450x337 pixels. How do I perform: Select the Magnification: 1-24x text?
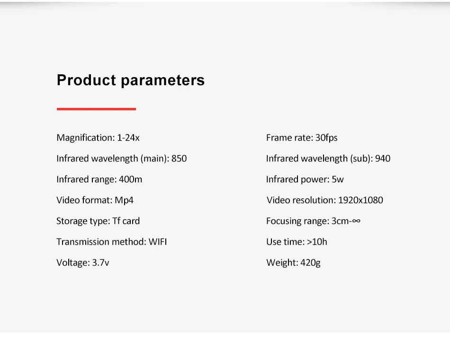coord(98,138)
